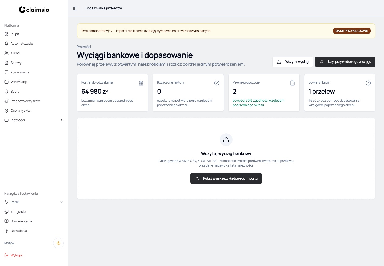The width and height of the screenshot is (384, 266).
Task: Toggle the Motyw sun theme button
Action: (x=58, y=243)
